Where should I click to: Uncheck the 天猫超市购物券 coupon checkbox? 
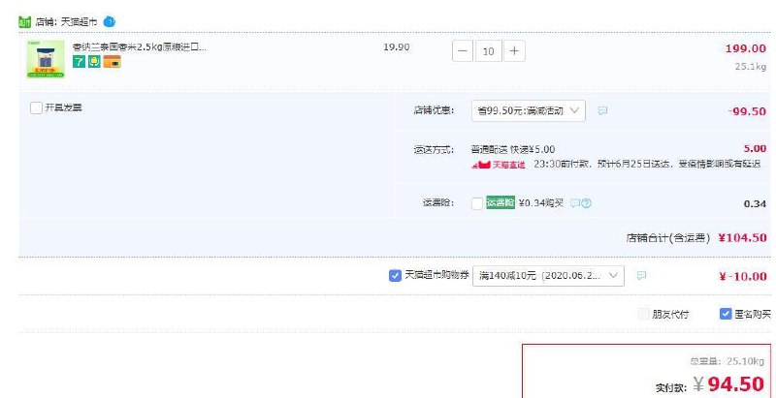pos(395,276)
